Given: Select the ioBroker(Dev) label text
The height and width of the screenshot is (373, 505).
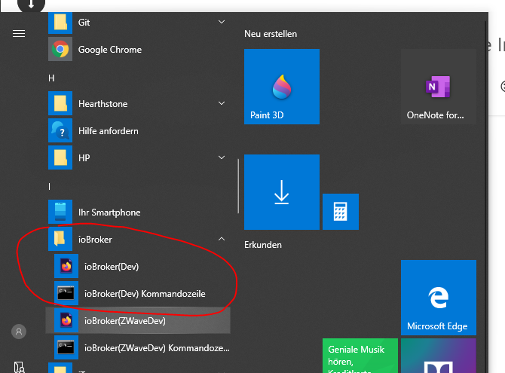Looking at the screenshot, I should tap(112, 267).
